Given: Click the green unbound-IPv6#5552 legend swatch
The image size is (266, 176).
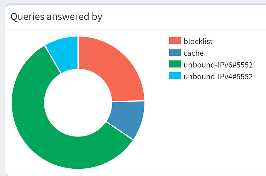Looking at the screenshot, I should (175, 65).
